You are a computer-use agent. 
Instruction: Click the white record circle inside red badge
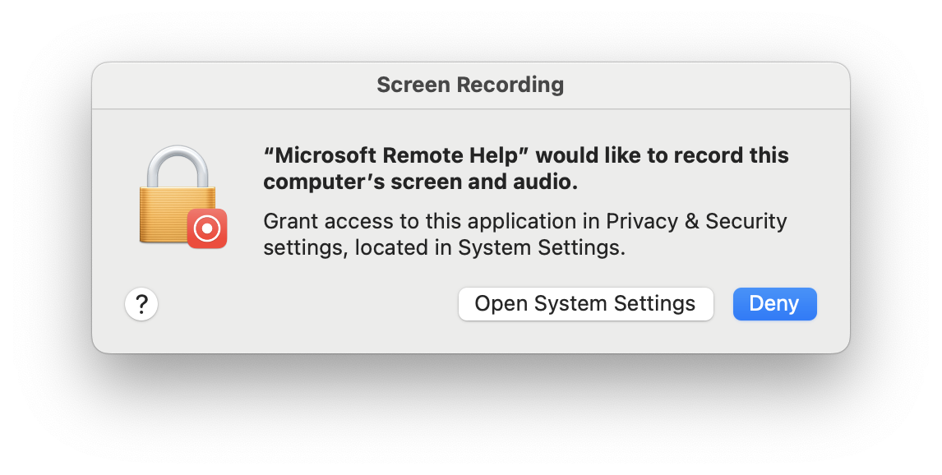coord(206,228)
